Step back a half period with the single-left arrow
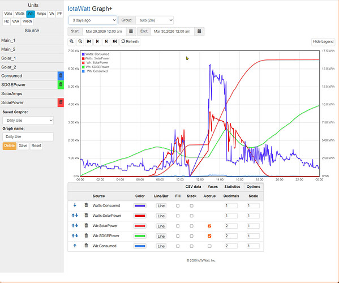The width and height of the screenshot is (339, 283). tap(97, 41)
